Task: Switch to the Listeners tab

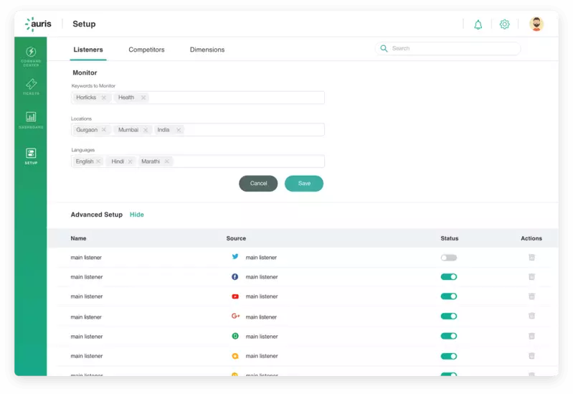Action: (88, 50)
